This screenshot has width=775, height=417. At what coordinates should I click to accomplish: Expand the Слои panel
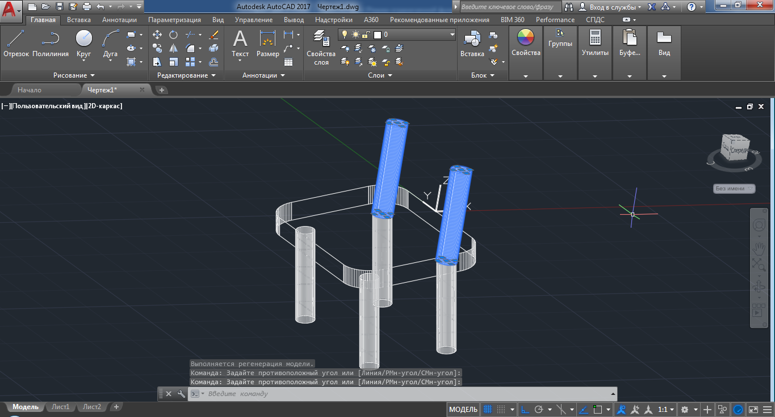point(380,75)
